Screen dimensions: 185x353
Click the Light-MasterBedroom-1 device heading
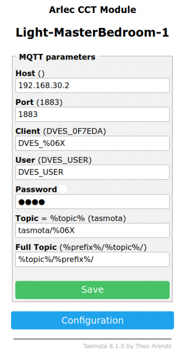tap(92, 33)
